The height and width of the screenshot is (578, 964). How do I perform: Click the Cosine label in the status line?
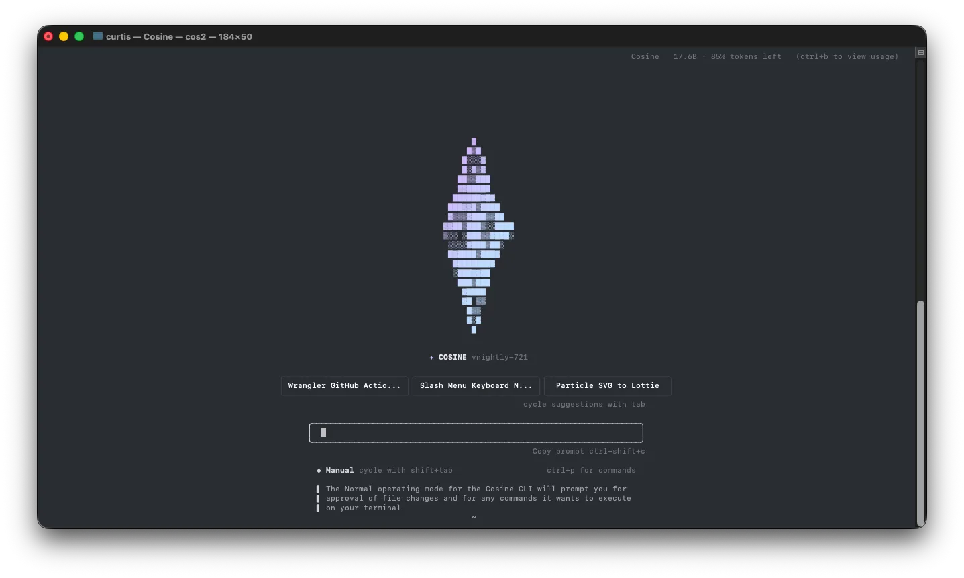coord(645,56)
